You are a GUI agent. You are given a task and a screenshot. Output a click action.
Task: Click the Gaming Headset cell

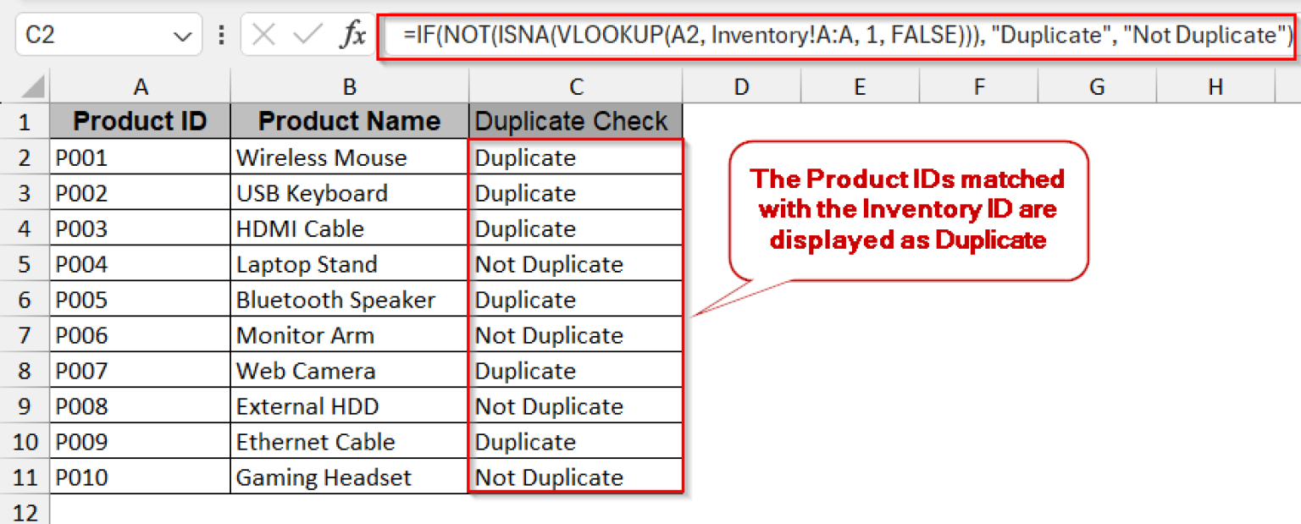point(349,478)
